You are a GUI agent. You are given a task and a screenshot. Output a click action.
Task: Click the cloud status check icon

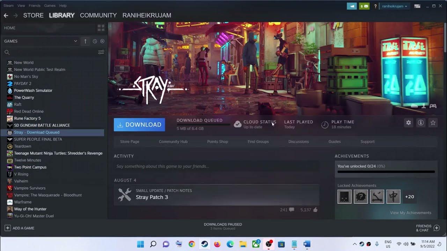click(x=237, y=124)
